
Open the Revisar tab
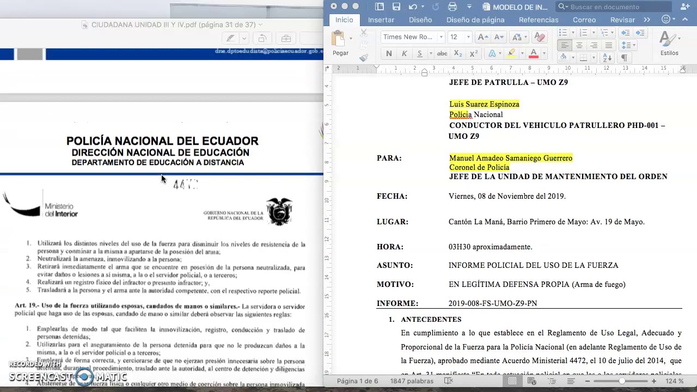(x=622, y=20)
